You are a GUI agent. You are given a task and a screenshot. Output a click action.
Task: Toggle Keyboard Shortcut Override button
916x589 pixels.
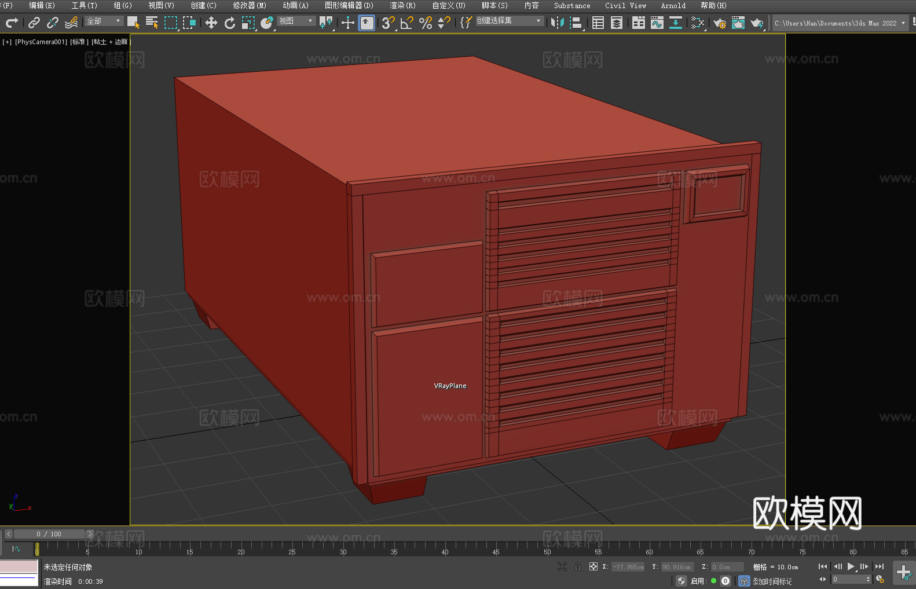click(x=367, y=23)
